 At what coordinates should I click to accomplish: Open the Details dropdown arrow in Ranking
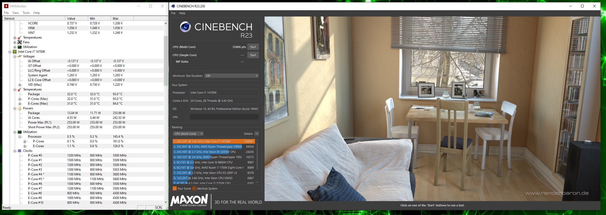point(257,134)
